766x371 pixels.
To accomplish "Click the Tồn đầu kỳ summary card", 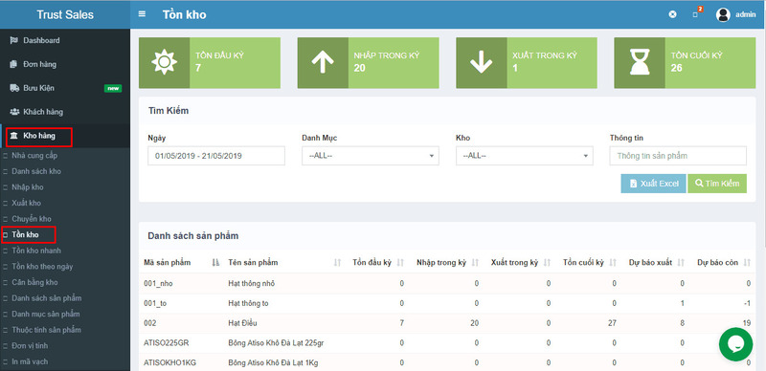I will click(210, 63).
